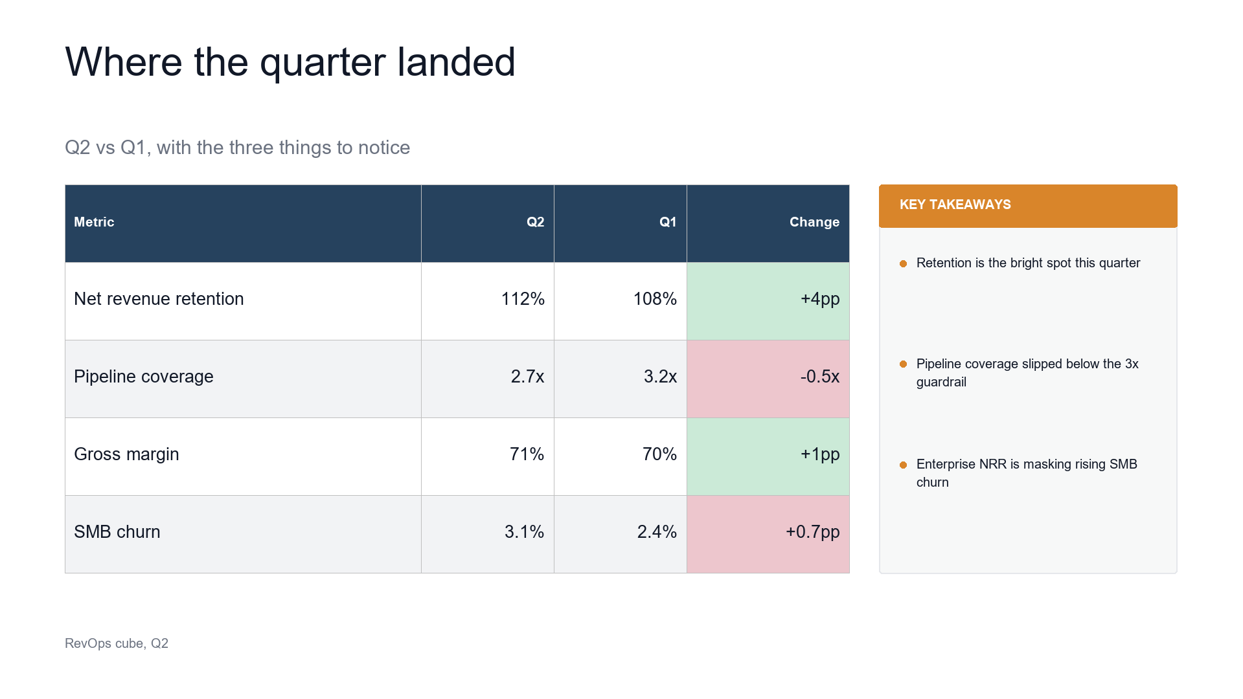
Task: Click the Metric column header
Action: [243, 223]
